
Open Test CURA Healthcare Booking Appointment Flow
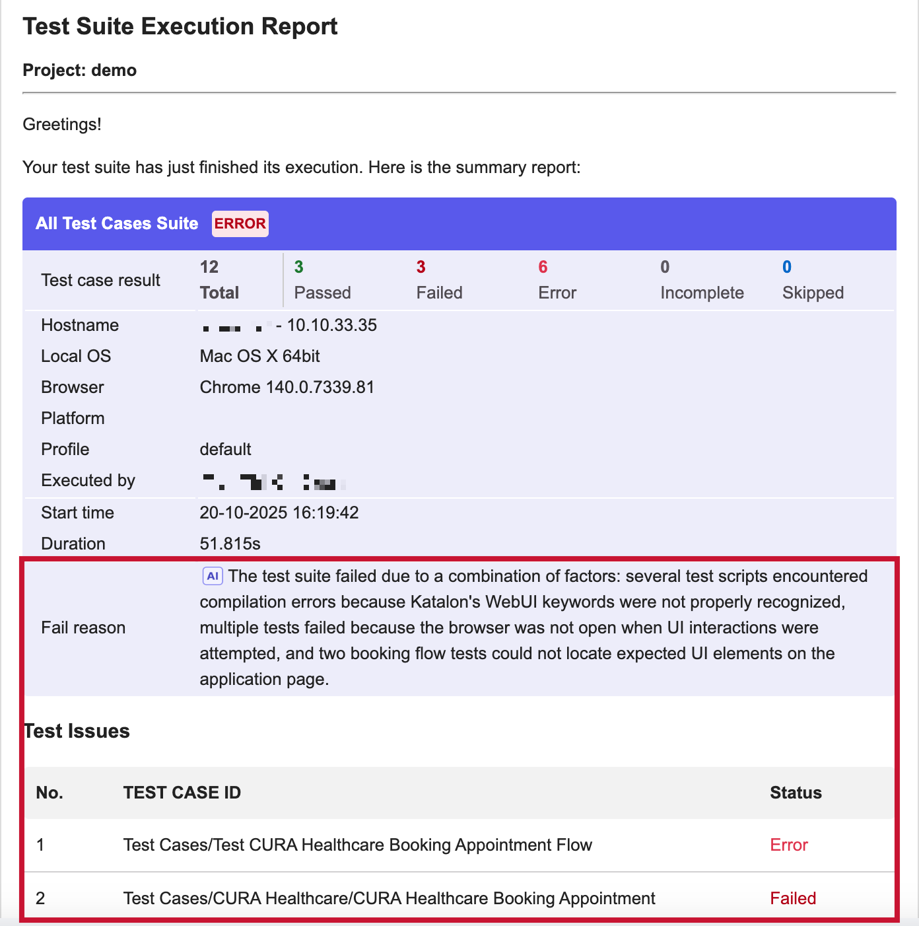click(358, 845)
